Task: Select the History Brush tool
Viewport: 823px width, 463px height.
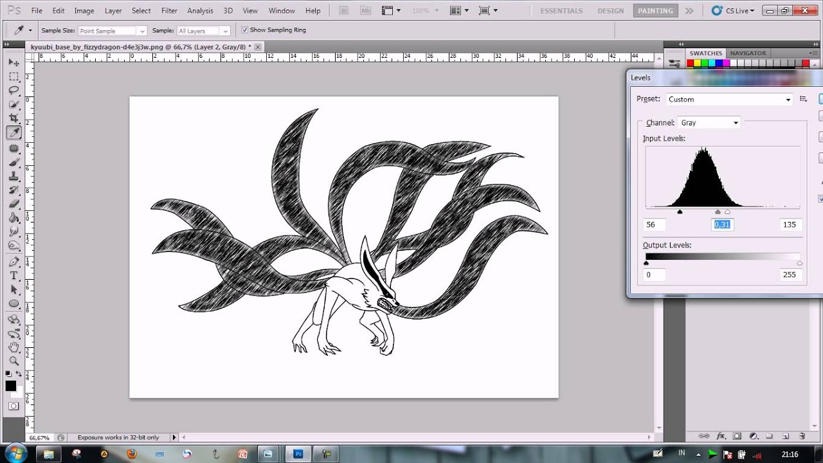Action: point(14,190)
